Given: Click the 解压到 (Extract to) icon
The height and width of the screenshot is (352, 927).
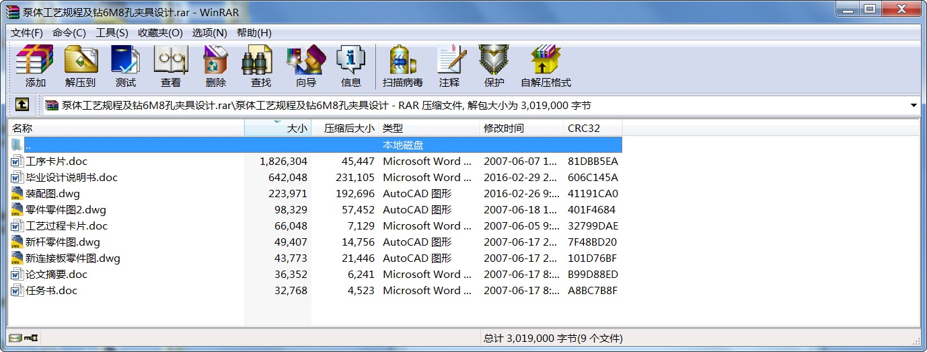Looking at the screenshot, I should pyautogui.click(x=81, y=65).
